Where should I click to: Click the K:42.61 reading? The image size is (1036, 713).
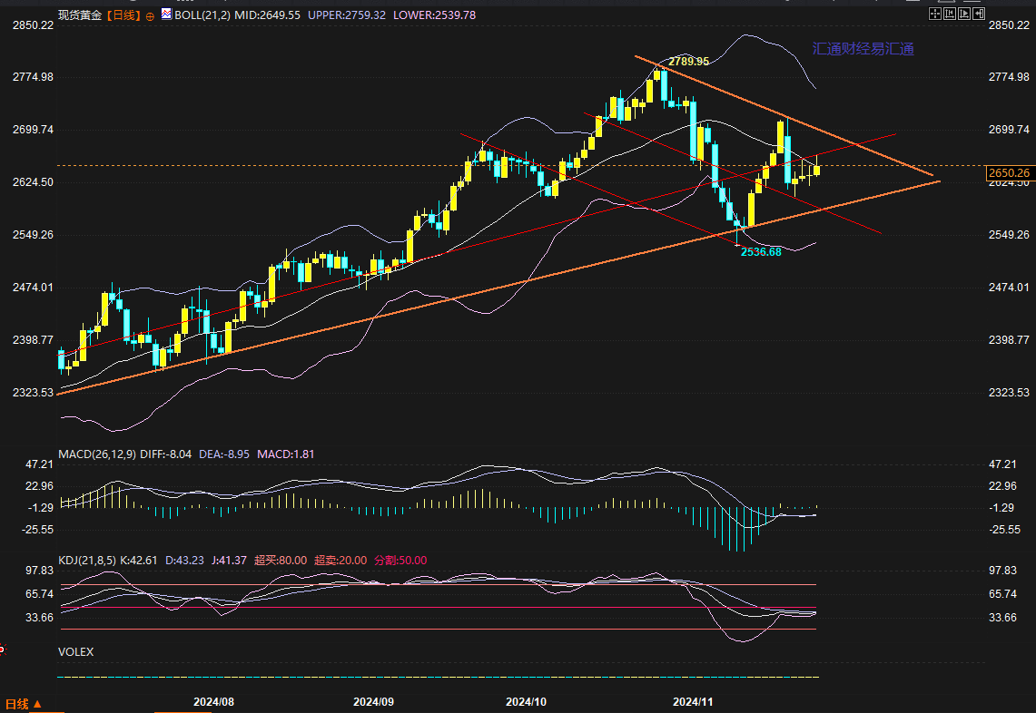tap(138, 561)
